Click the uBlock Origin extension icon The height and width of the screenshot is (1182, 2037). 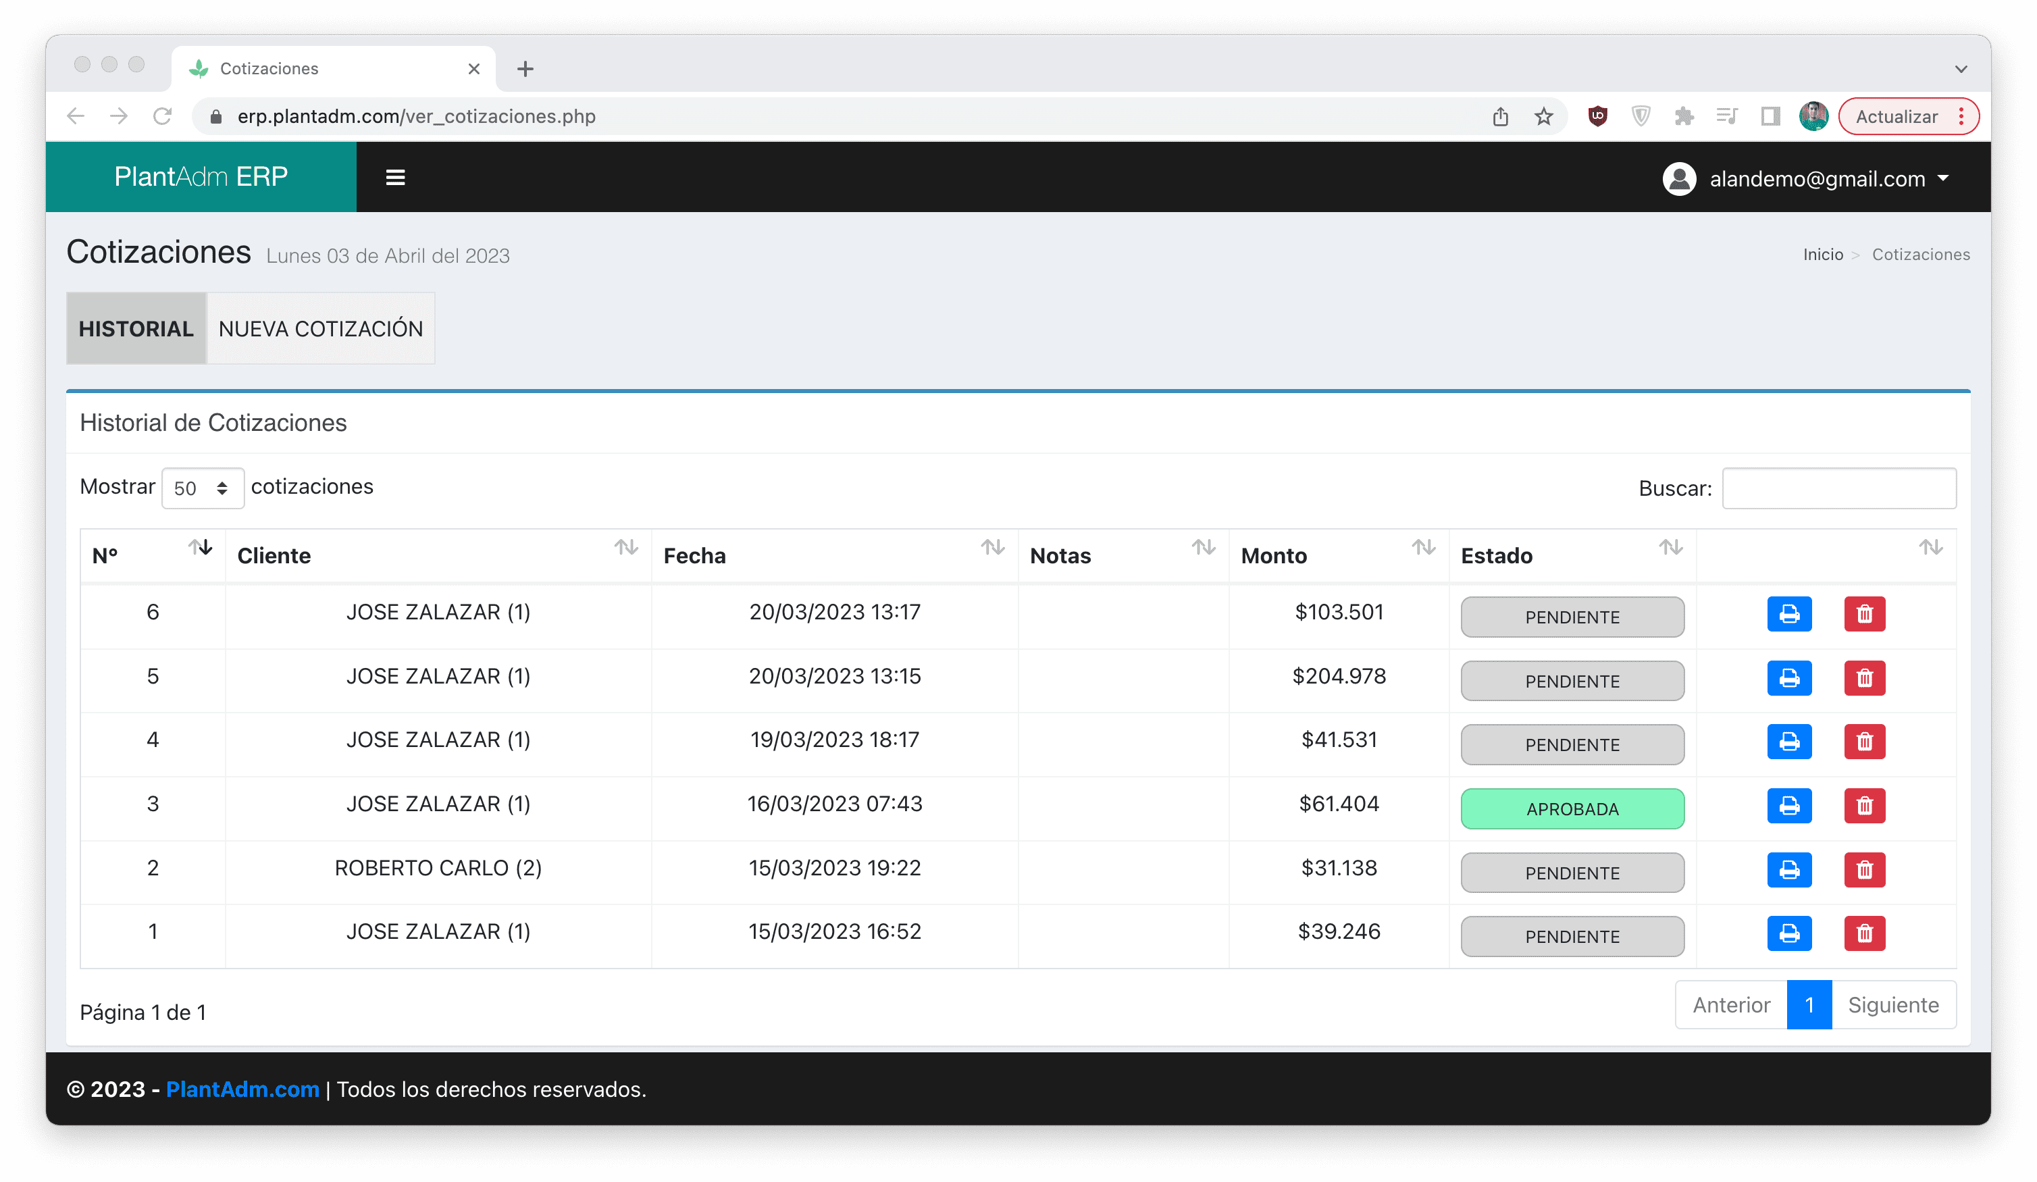pos(1597,116)
